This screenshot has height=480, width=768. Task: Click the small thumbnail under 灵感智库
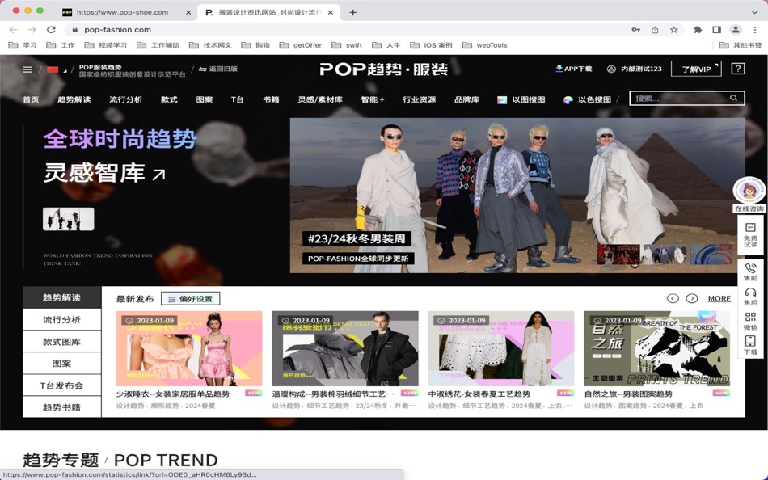tap(69, 219)
